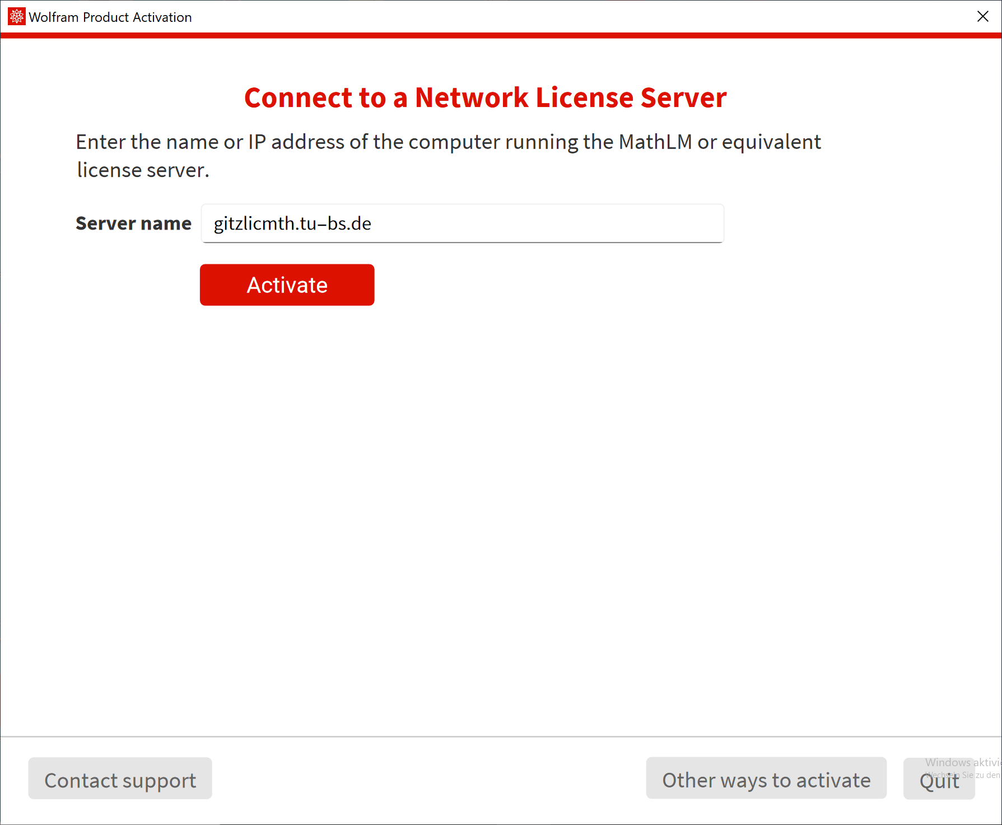This screenshot has height=825, width=1002.
Task: Click 'Wolfram Product Activation' title text
Action: 110,17
